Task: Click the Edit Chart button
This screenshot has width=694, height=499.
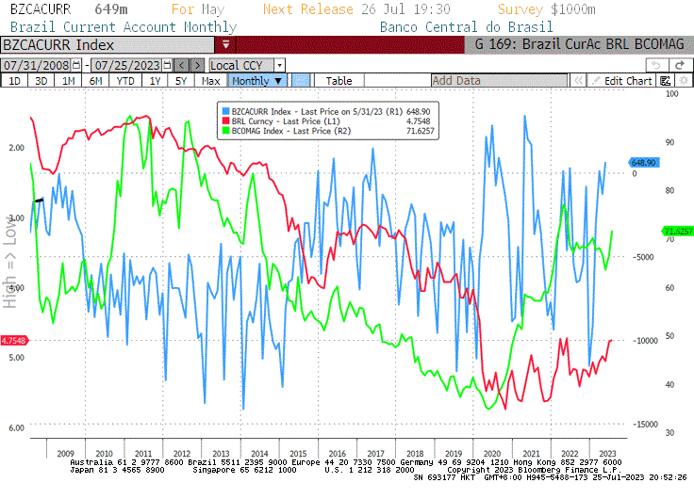Action: pos(621,81)
